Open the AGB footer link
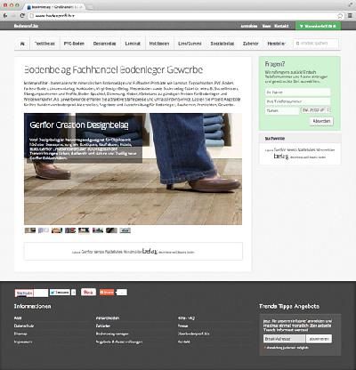The height and width of the screenshot is (370, 356). point(18,318)
